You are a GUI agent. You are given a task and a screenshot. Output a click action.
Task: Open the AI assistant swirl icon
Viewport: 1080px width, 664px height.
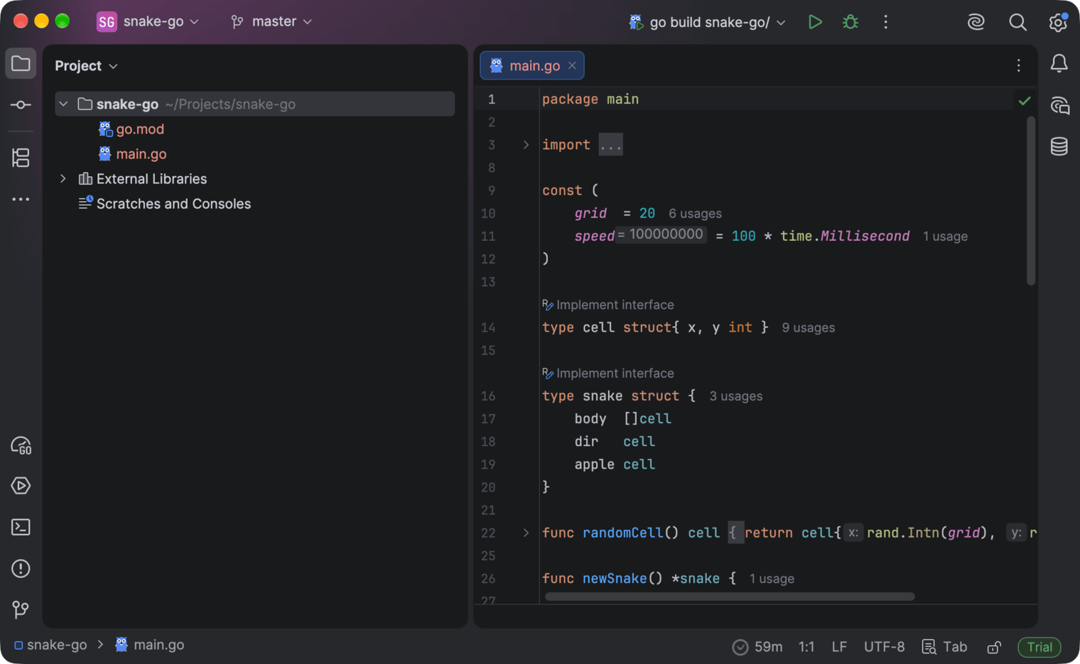pyautogui.click(x=976, y=22)
